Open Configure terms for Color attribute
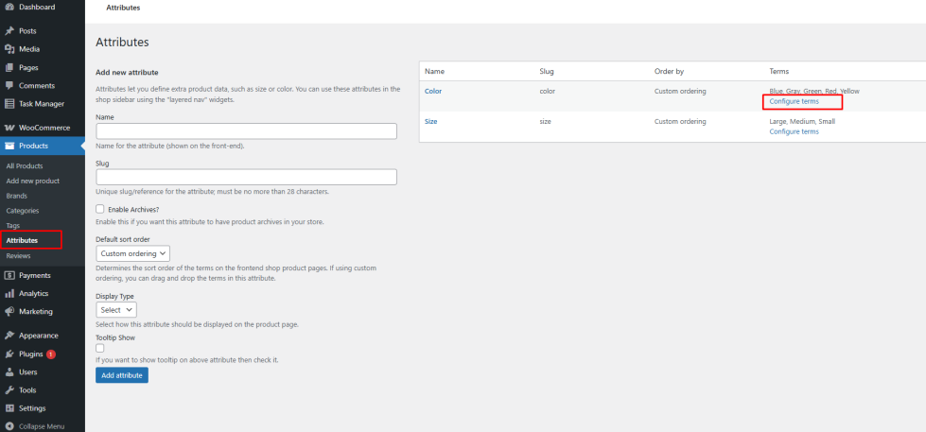Screen dimensions: 926x432 [x=794, y=101]
